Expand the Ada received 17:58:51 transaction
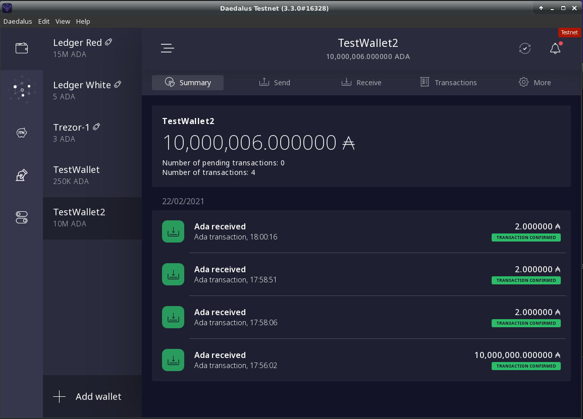Viewport: 583px width, 419px height. click(361, 274)
